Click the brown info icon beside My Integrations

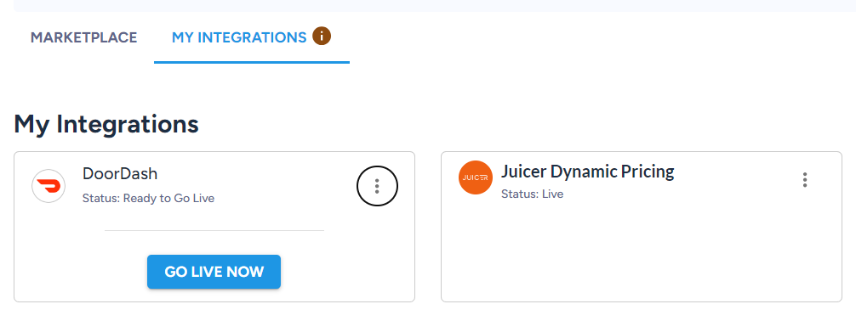coord(322,36)
